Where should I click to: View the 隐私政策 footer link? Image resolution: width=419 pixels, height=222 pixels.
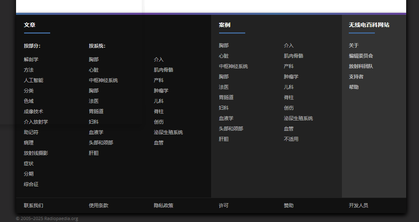163,205
